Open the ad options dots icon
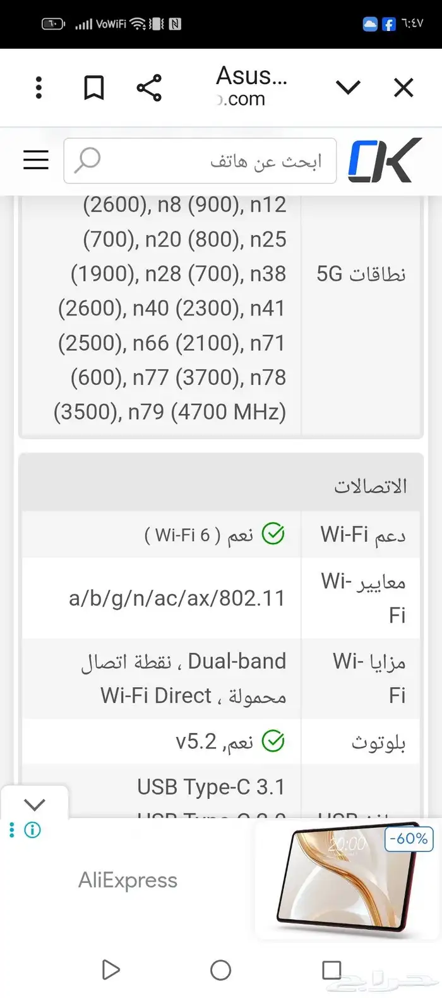 click(x=11, y=830)
